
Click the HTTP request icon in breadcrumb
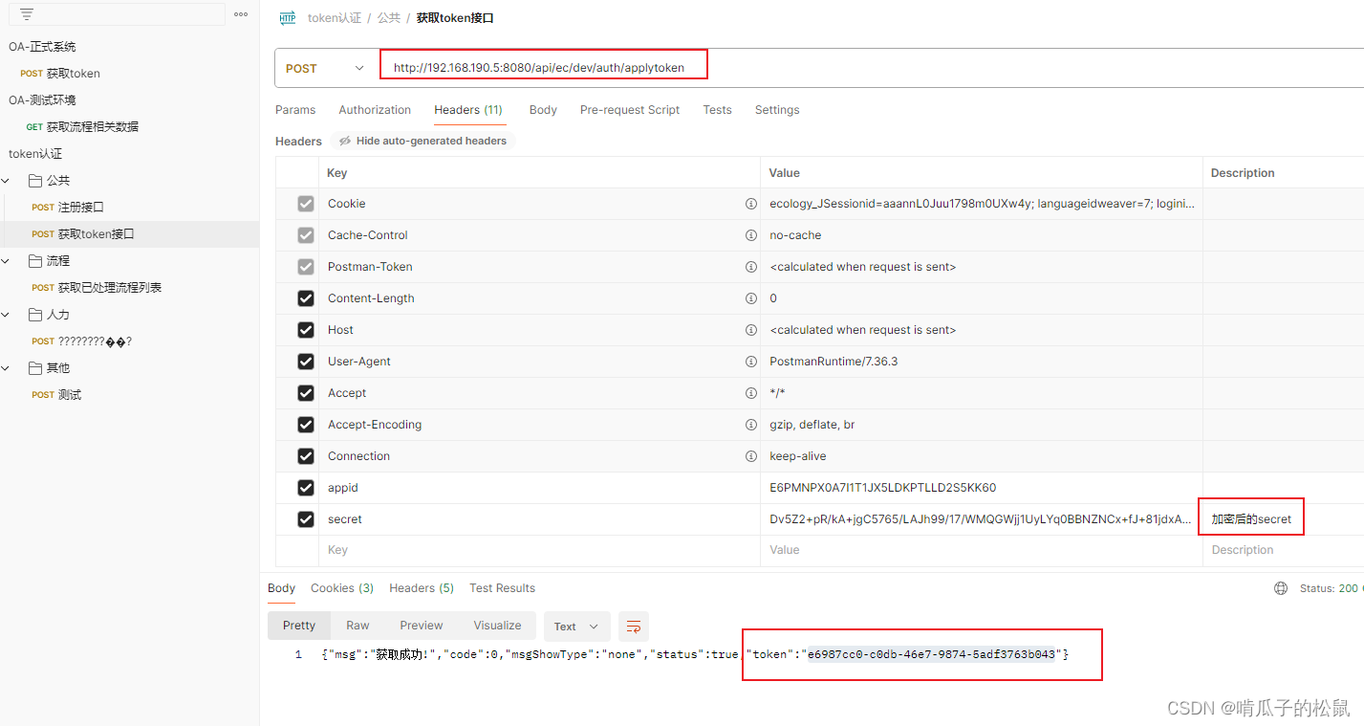pyautogui.click(x=287, y=18)
